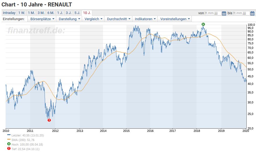Click the 2010 x-axis label
256x152 pixels.
pos(6,131)
